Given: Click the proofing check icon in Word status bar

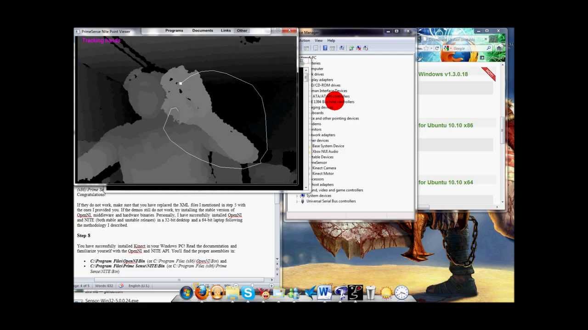Looking at the screenshot, I should pos(121,286).
